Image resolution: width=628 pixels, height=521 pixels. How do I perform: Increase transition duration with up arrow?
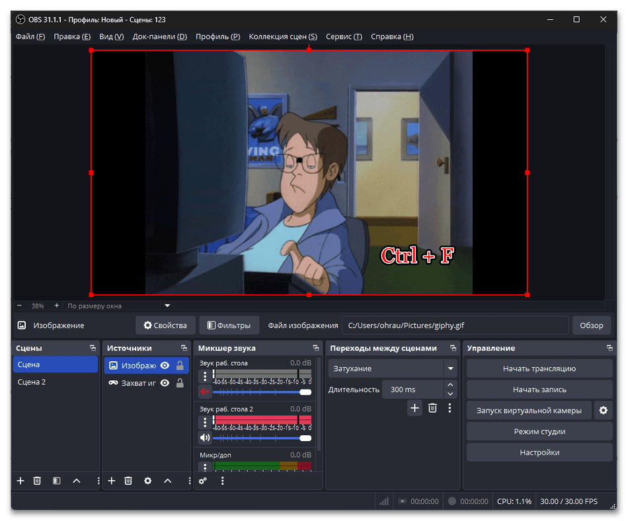[450, 384]
